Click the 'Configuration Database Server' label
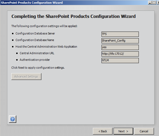This screenshot has height=136, width=159. 35,33
